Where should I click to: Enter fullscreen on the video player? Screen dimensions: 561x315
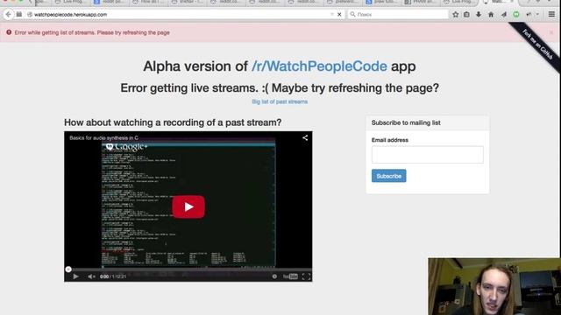[306, 276]
